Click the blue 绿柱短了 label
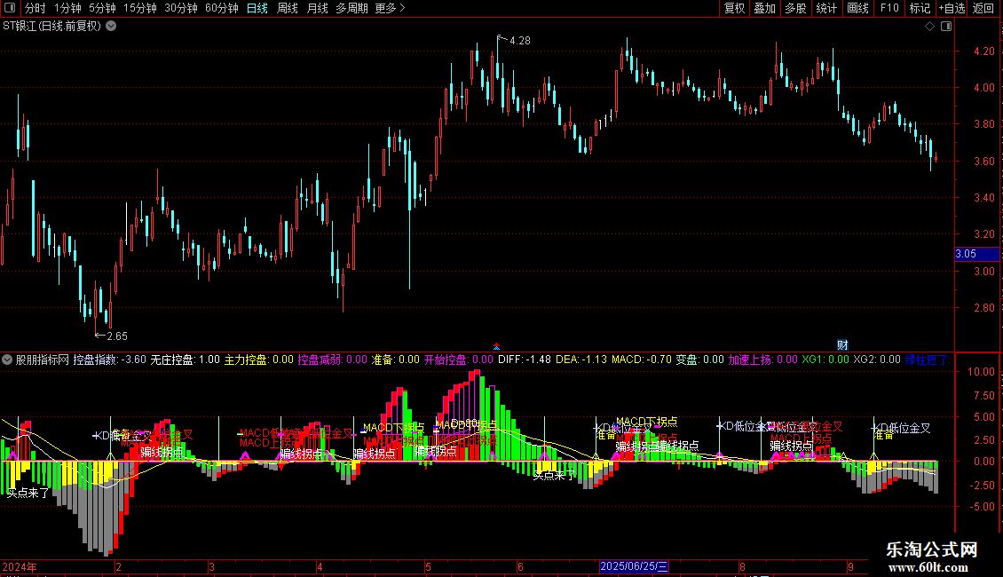1003x577 pixels. click(927, 360)
